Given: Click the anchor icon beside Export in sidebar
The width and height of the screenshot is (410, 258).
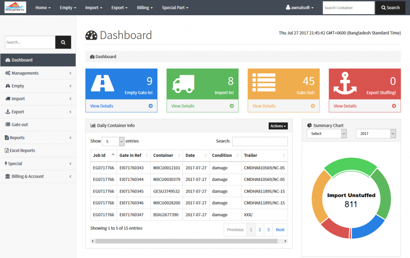Looking at the screenshot, I should [x=8, y=112].
